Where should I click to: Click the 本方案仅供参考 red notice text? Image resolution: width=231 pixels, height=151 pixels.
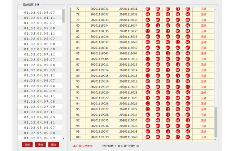coord(83,146)
